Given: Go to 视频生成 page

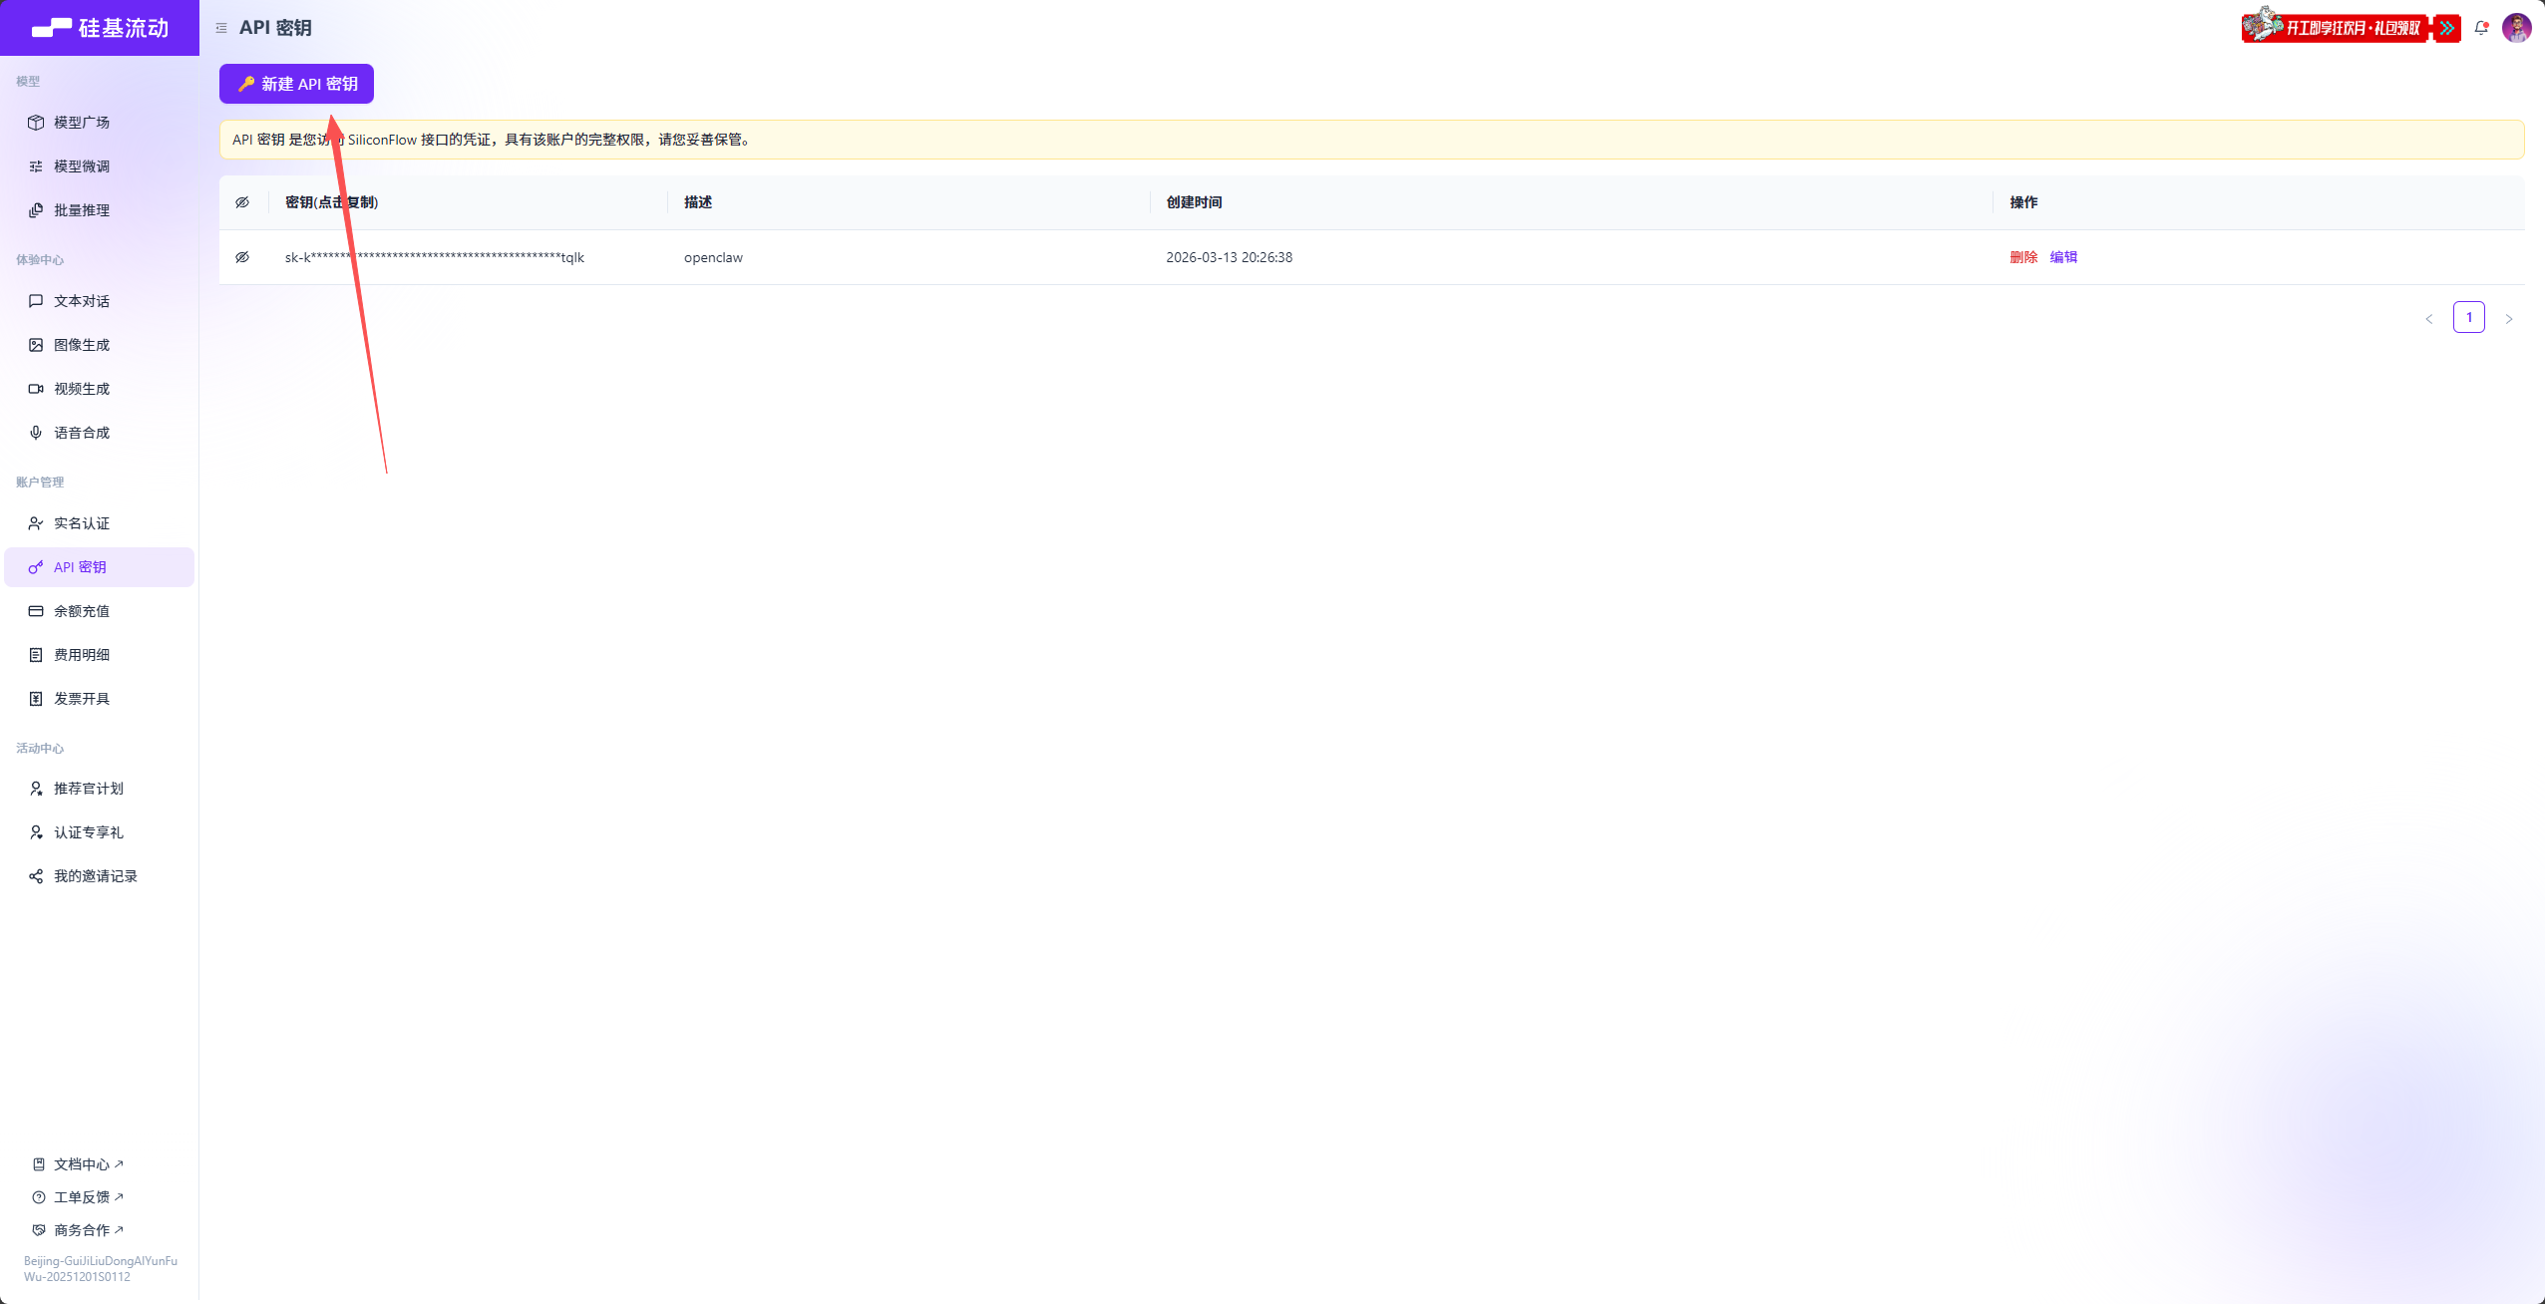Looking at the screenshot, I should [82, 389].
